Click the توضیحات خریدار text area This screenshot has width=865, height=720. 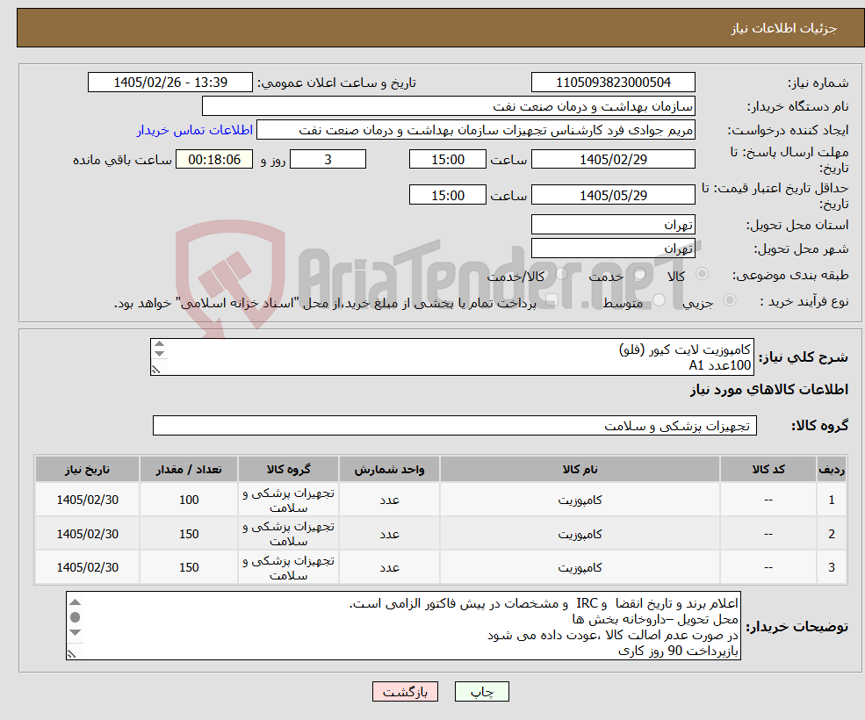tap(403, 626)
